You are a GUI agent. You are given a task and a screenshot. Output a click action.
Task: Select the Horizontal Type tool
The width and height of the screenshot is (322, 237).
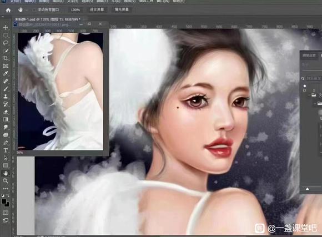coord(6,150)
